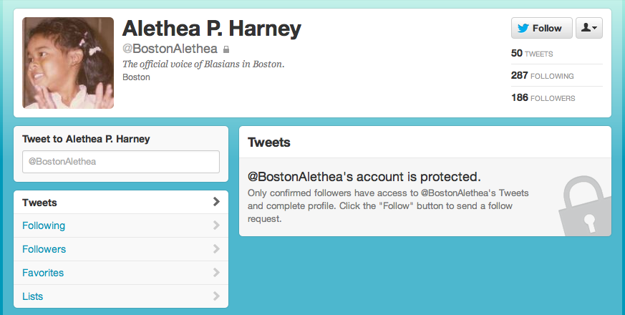Open Lists in the sidebar menu
The height and width of the screenshot is (315, 625).
tap(121, 296)
